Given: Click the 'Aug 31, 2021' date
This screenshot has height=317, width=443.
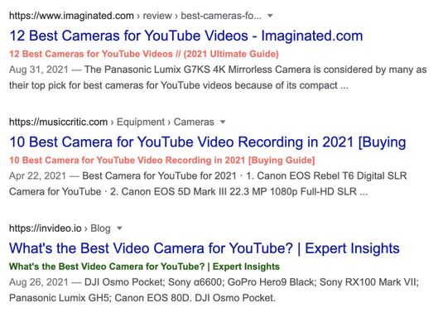Looking at the screenshot, I should [x=39, y=70].
